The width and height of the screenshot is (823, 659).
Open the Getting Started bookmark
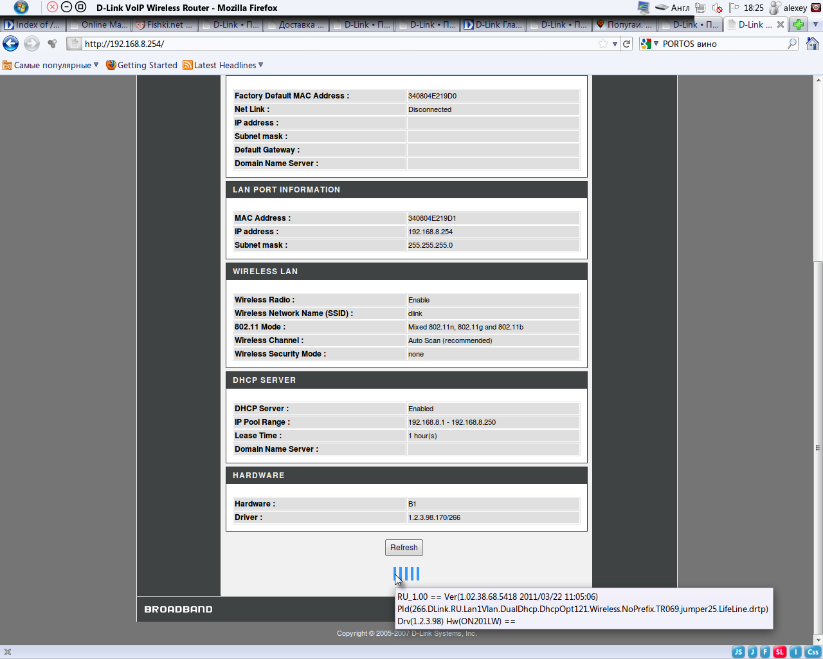pyautogui.click(x=141, y=65)
